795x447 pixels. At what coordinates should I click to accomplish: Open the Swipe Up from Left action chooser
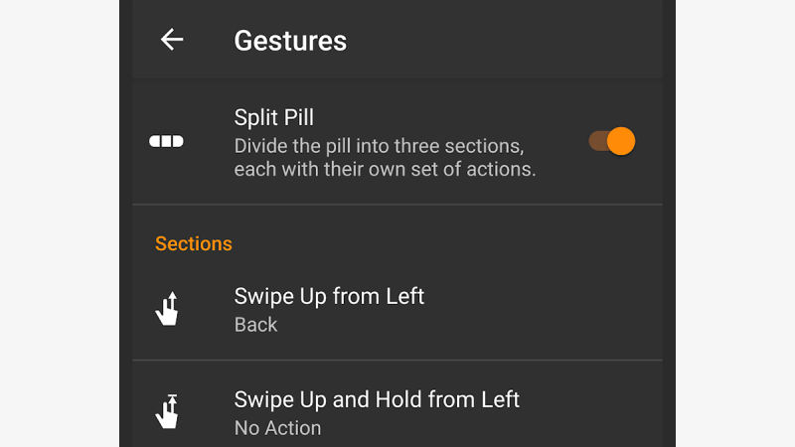pyautogui.click(x=397, y=309)
